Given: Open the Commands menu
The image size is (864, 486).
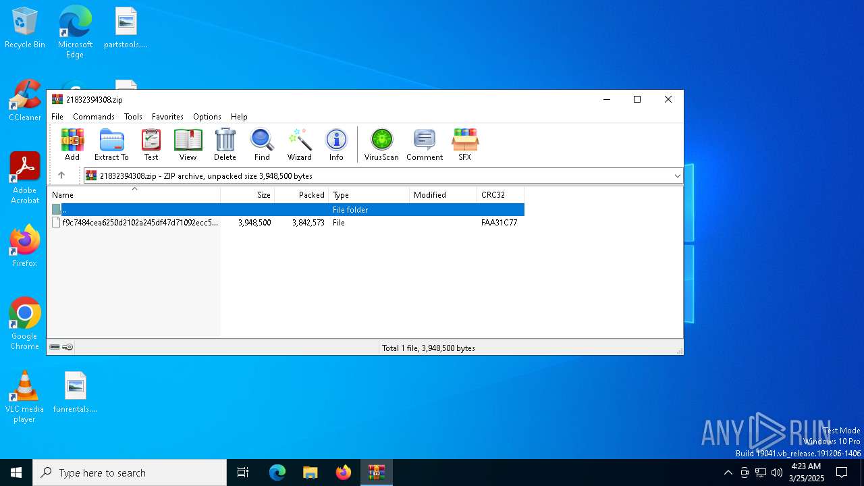Looking at the screenshot, I should (94, 117).
